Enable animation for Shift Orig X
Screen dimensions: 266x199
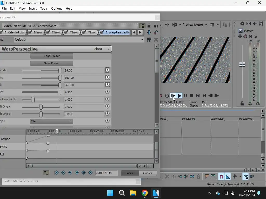tap(107, 106)
